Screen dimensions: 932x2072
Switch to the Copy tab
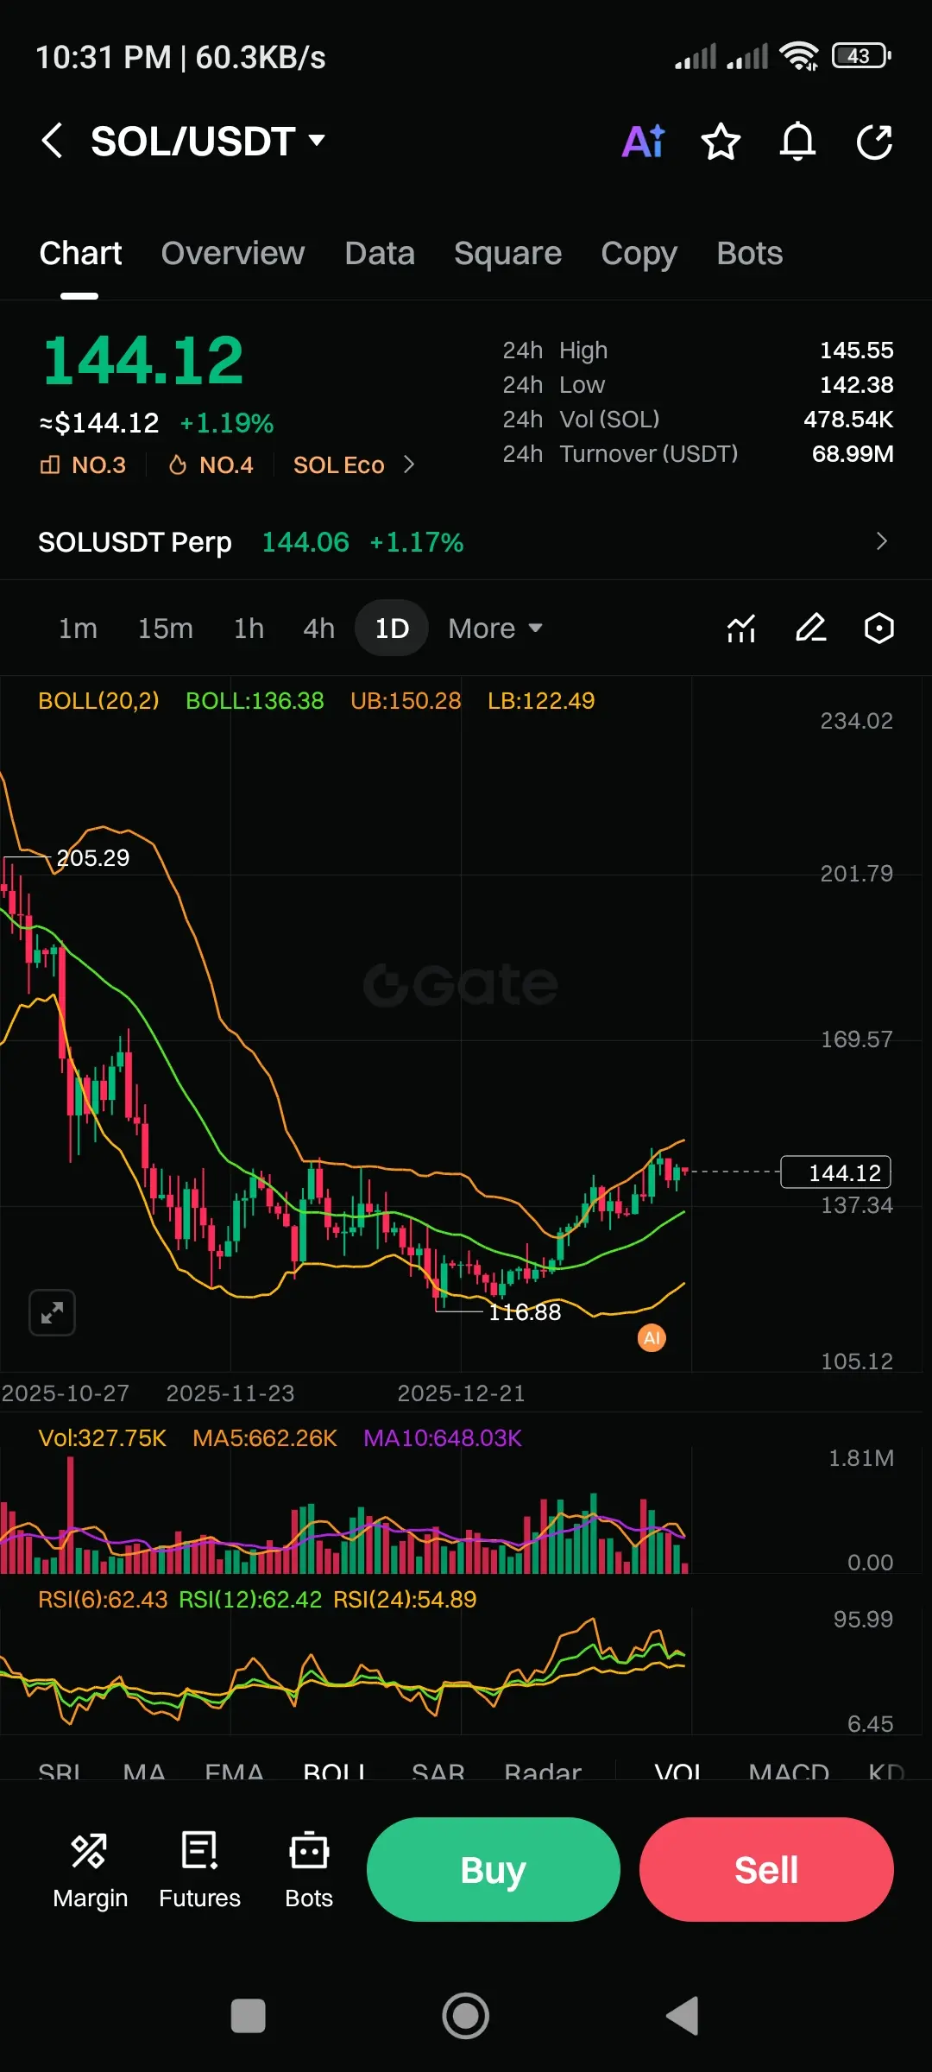click(x=639, y=253)
